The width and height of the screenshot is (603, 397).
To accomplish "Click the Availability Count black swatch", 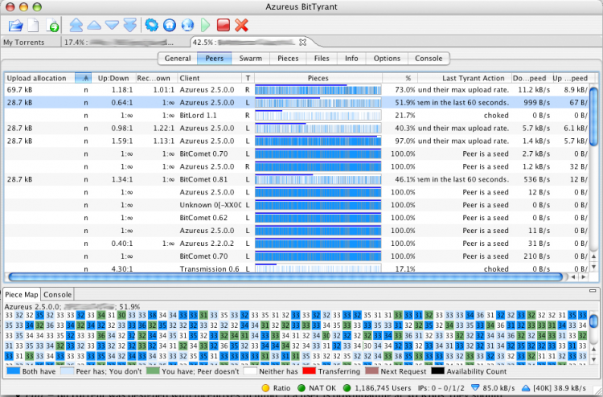I will click(x=437, y=371).
